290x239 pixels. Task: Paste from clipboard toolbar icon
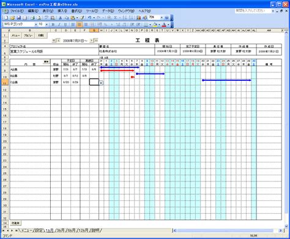[73, 18]
